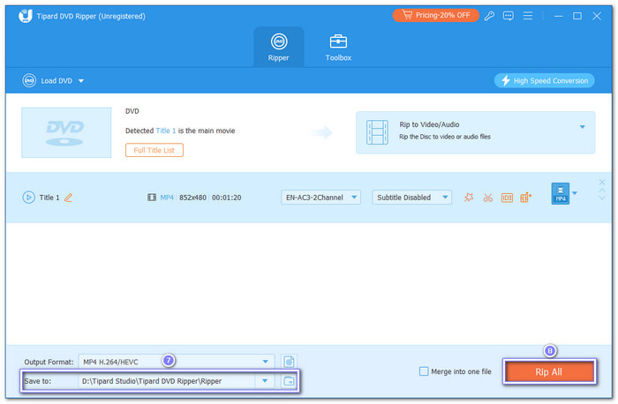
Task: Expand the Rip to Video/Audio dropdown
Action: (582, 127)
